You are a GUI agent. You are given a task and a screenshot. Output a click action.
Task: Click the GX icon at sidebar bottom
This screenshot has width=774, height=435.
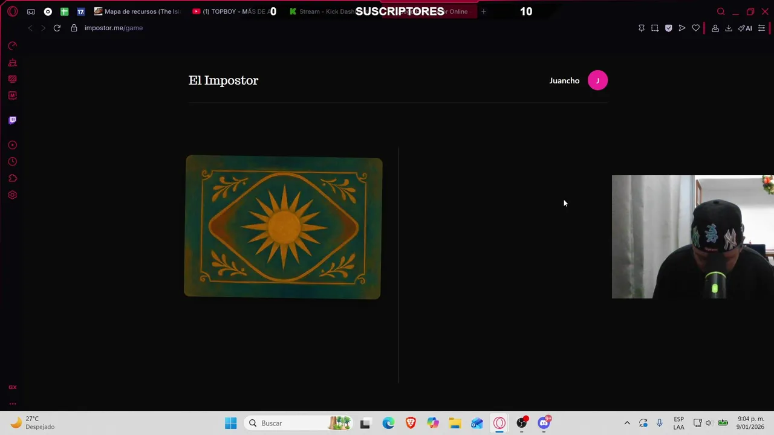13,387
